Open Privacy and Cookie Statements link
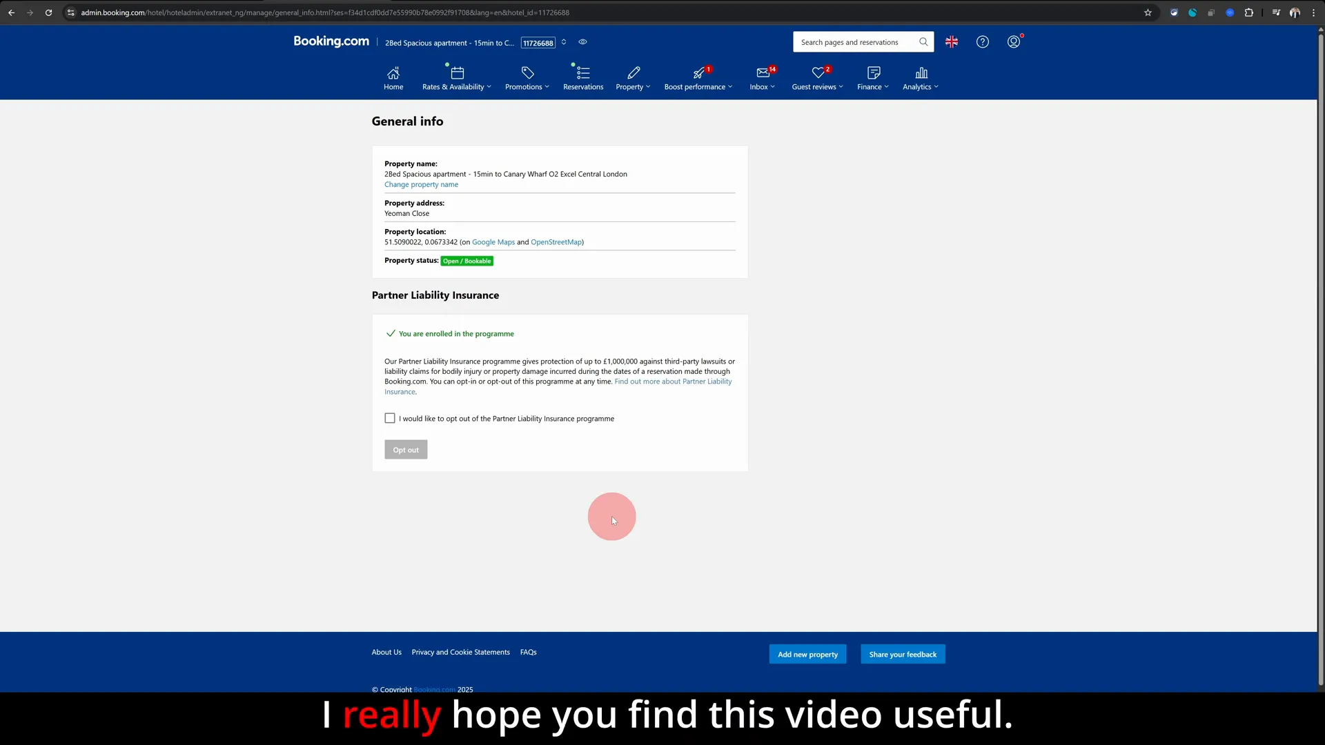The image size is (1325, 745). tap(461, 653)
